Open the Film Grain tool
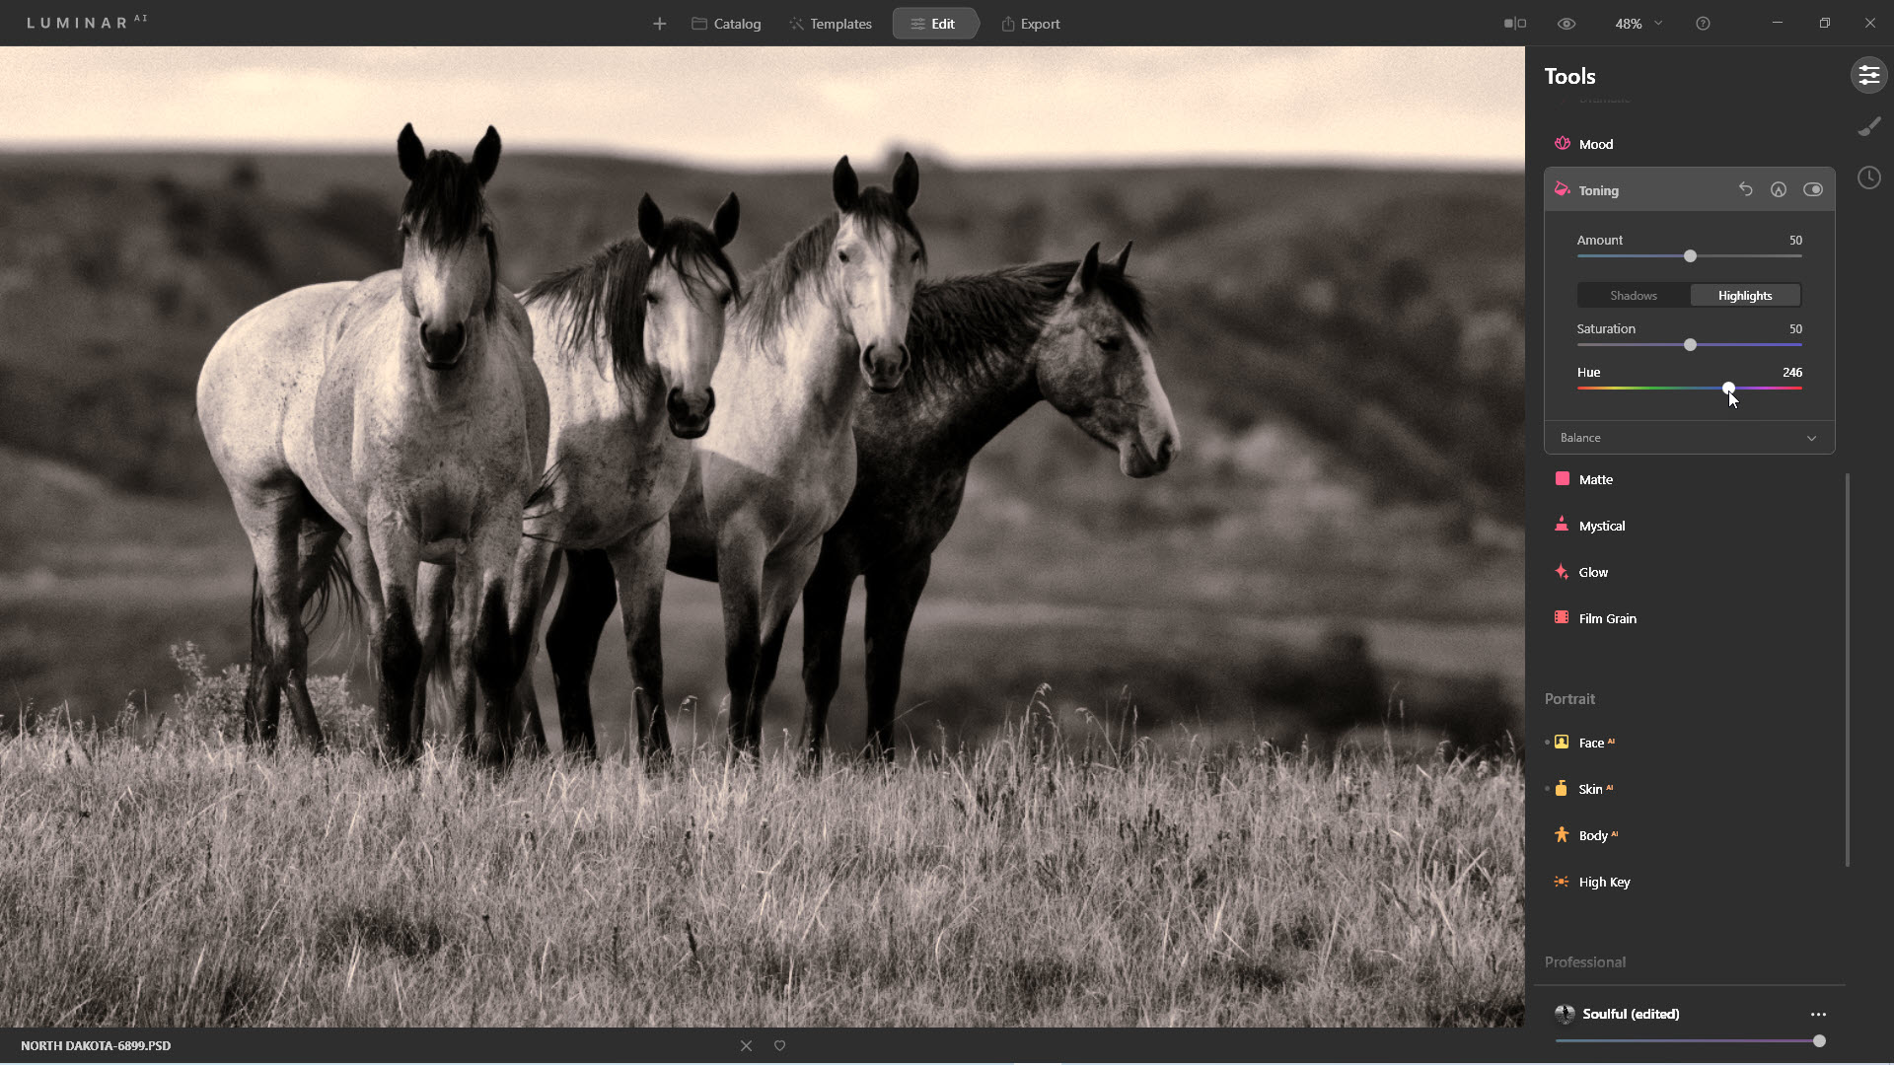Viewport: 1894px width, 1065px height. click(x=1606, y=619)
